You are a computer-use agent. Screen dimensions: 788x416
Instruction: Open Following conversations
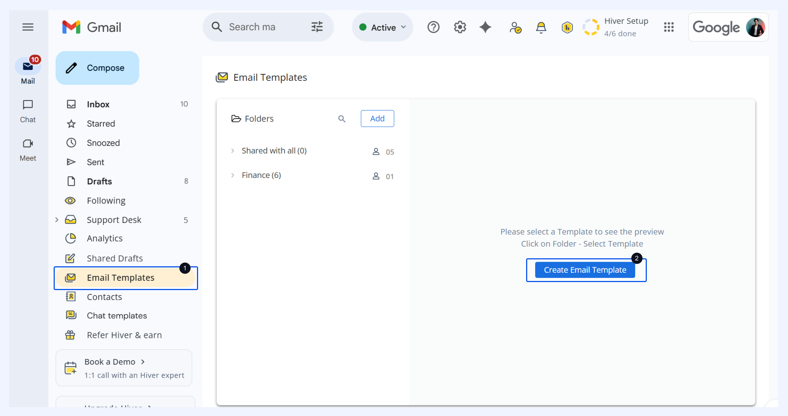click(126, 201)
